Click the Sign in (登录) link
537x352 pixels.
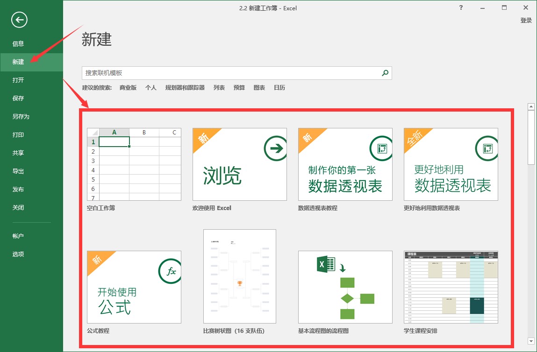click(526, 21)
